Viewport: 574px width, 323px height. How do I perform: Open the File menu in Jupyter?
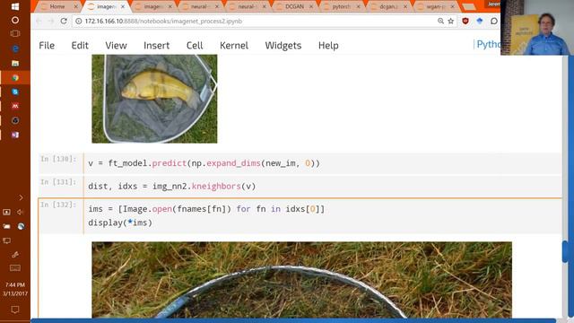pyautogui.click(x=47, y=46)
